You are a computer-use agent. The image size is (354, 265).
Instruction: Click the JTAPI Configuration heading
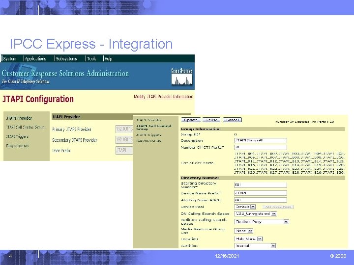[x=38, y=99]
